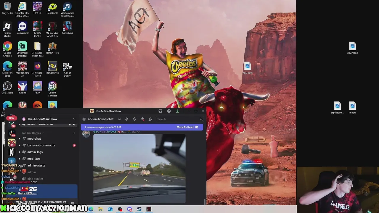Select the Jump King desktop icon
The image size is (379, 213).
click(67, 28)
